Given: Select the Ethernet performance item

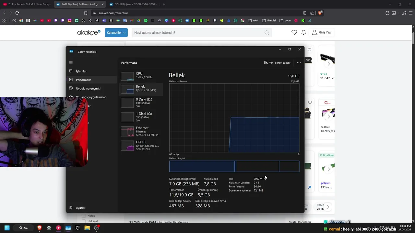Looking at the screenshot, I should [x=141, y=131].
